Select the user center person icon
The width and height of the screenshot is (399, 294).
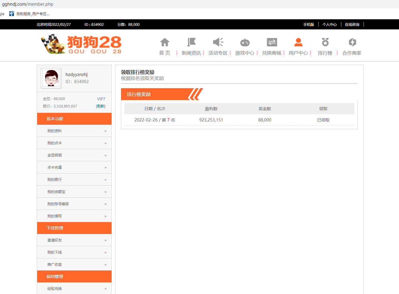tap(298, 42)
